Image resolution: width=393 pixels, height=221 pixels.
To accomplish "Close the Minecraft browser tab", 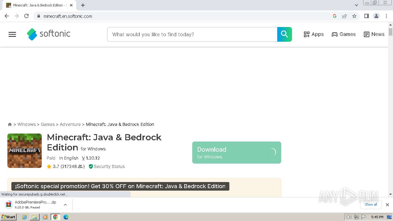I will coord(71,5).
